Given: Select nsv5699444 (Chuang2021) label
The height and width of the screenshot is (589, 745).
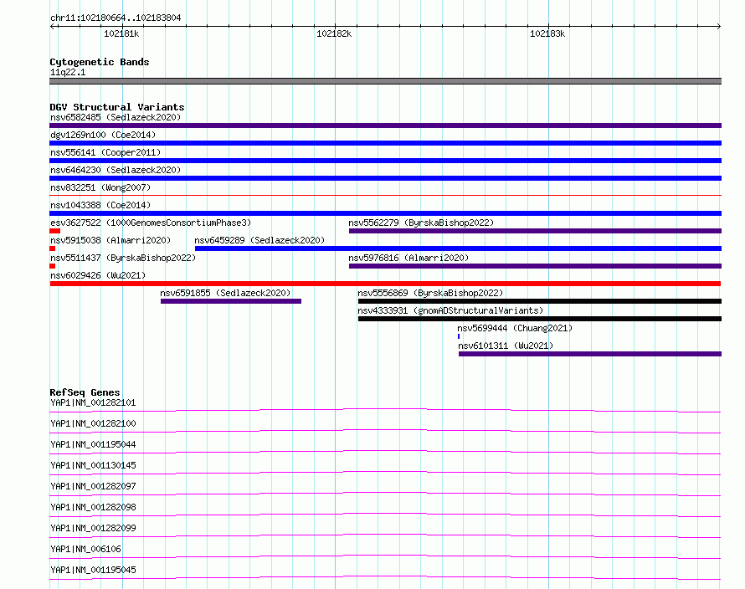Looking at the screenshot, I should coord(515,328).
